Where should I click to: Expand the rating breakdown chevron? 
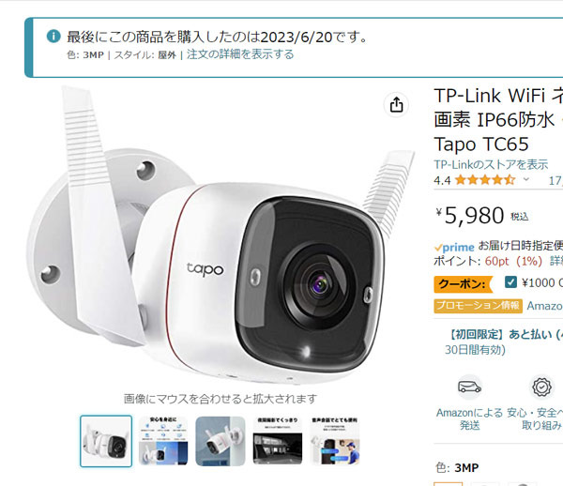pos(526,179)
